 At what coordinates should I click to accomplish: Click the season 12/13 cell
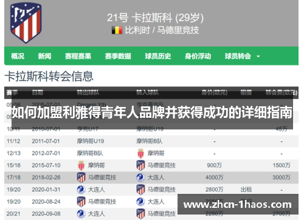(13, 153)
